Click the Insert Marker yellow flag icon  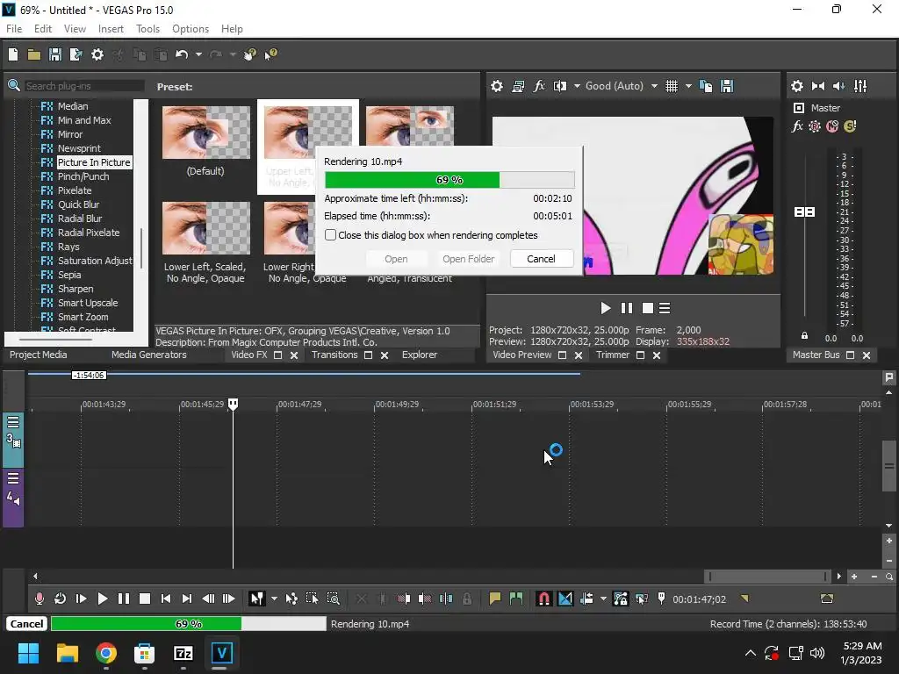coord(495,599)
